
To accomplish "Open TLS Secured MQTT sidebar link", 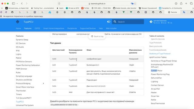I will (x=24, y=98).
